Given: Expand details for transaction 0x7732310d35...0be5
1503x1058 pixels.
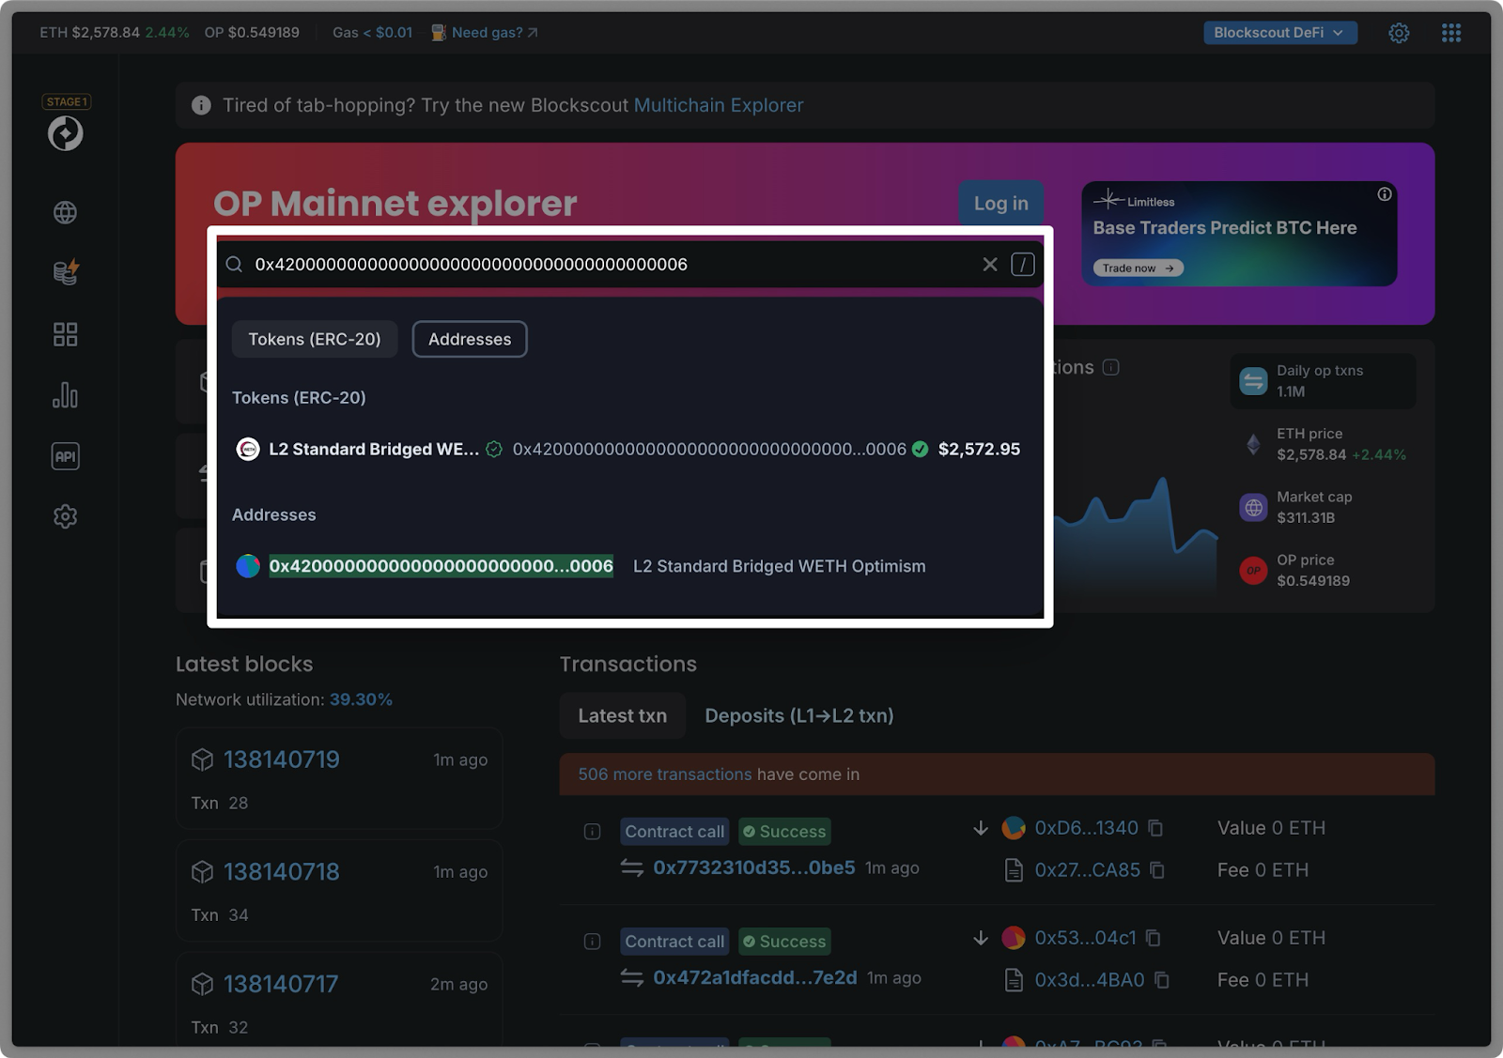Looking at the screenshot, I should (x=592, y=832).
